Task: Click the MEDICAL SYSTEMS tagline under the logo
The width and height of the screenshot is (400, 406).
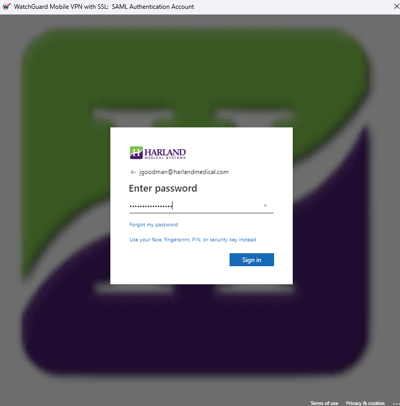Action: pos(165,157)
